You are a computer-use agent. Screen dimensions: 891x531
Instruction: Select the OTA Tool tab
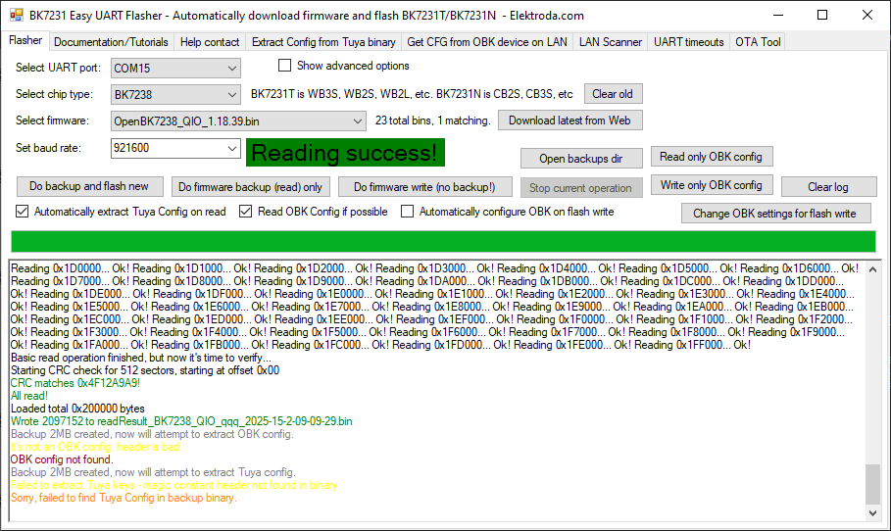coord(758,42)
